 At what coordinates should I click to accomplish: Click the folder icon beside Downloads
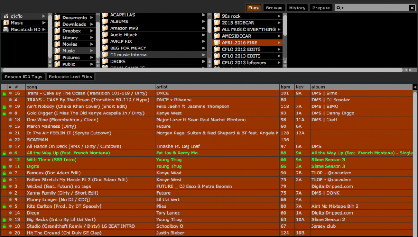click(57, 24)
